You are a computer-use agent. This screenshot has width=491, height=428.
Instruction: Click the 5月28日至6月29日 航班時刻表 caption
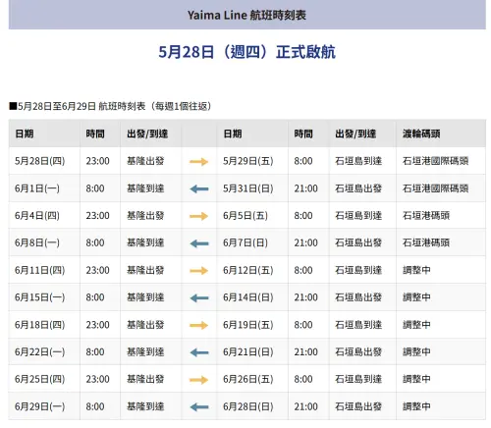tap(110, 106)
